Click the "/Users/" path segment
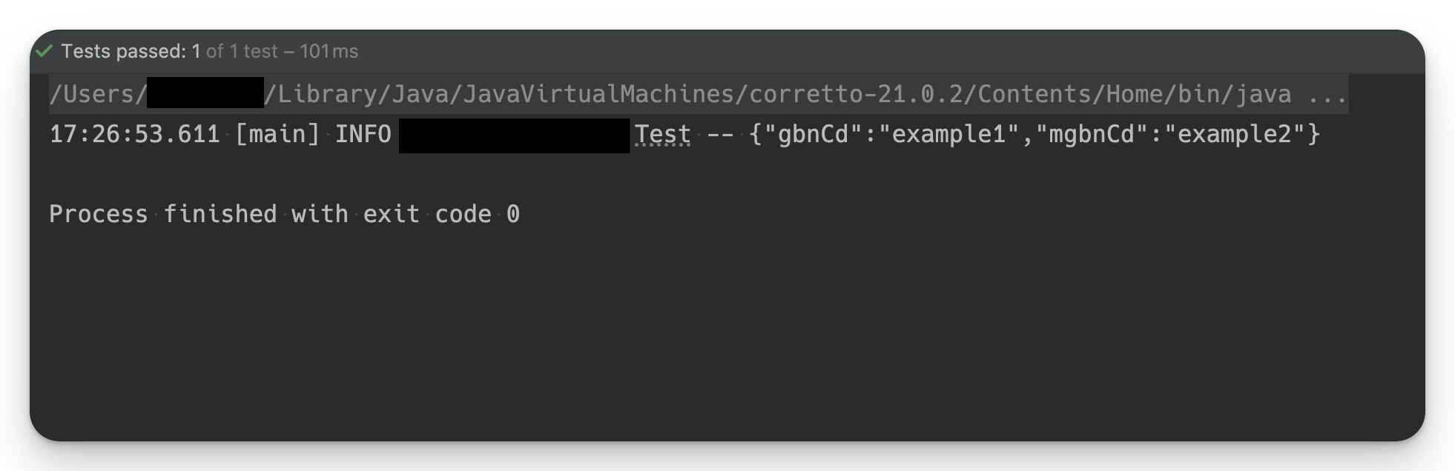The width and height of the screenshot is (1455, 471). click(98, 95)
